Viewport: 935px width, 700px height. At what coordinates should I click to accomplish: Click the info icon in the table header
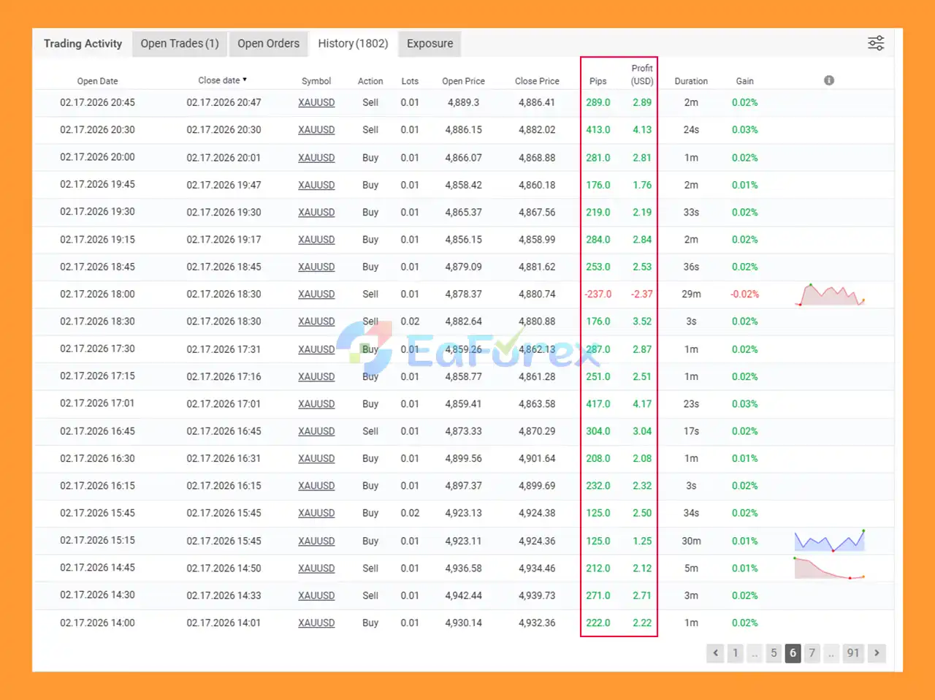pyautogui.click(x=828, y=80)
